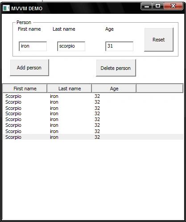Click the iron cell in the second row
The height and width of the screenshot is (222, 186).
(x=54, y=102)
